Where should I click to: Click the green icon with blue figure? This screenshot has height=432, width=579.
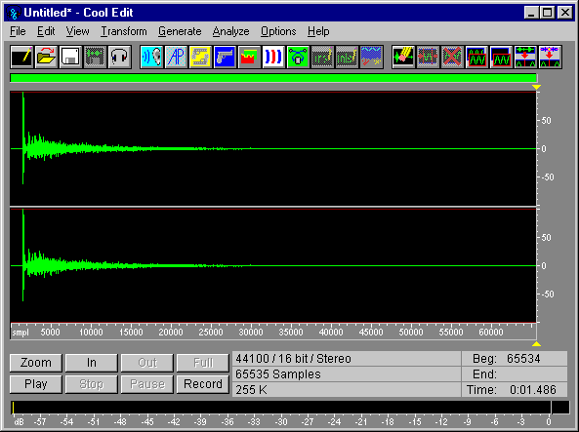pyautogui.click(x=298, y=58)
